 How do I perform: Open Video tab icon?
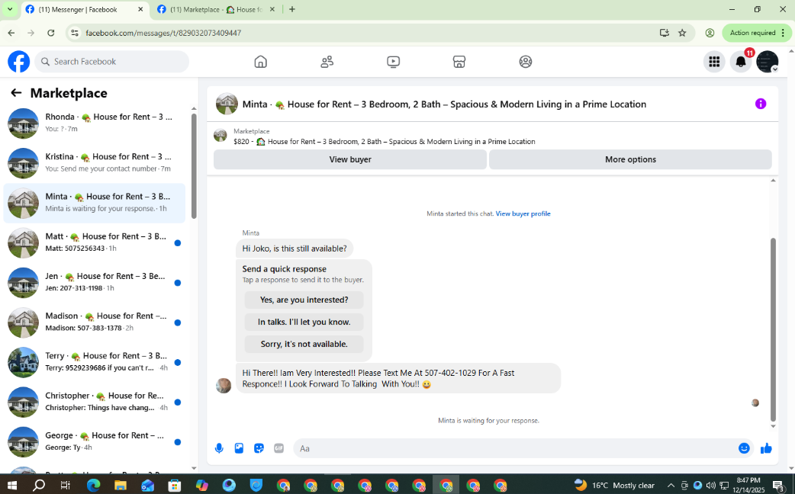pyautogui.click(x=393, y=62)
